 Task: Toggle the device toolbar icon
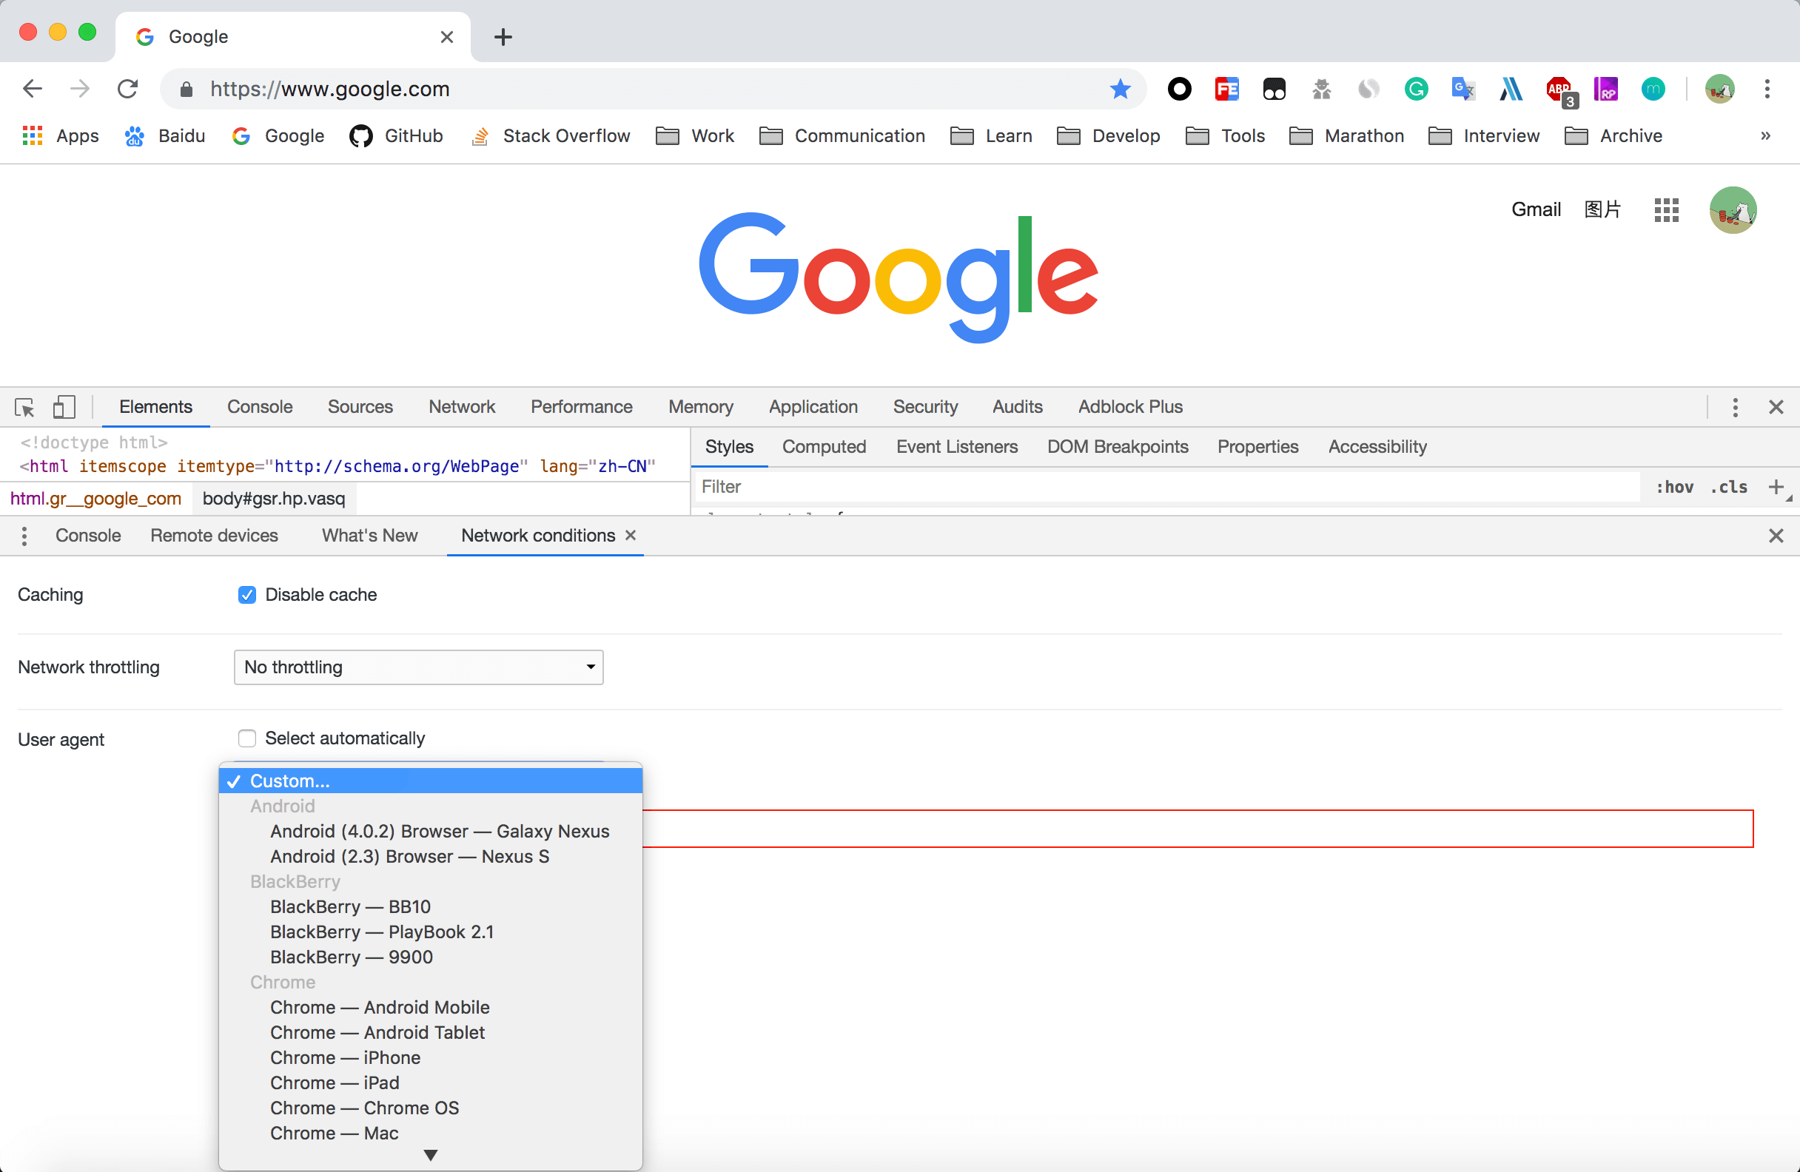64,408
